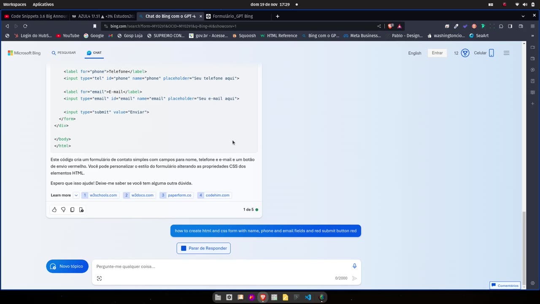Open the system volume indicator
The height and width of the screenshot is (304, 540).
coord(525,4)
